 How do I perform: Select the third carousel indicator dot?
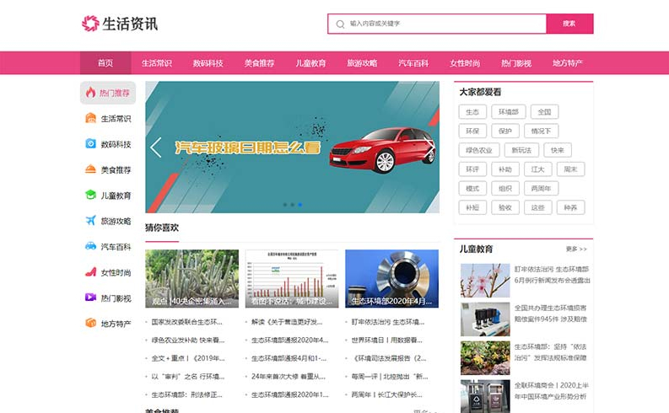[x=300, y=204]
